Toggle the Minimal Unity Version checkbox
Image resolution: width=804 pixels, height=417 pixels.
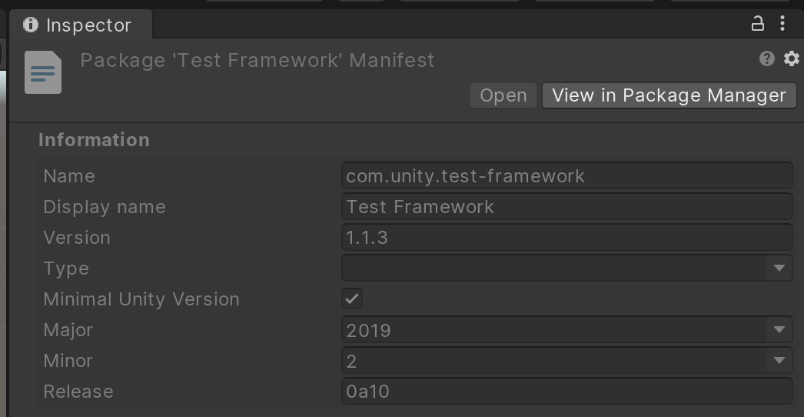tap(352, 299)
